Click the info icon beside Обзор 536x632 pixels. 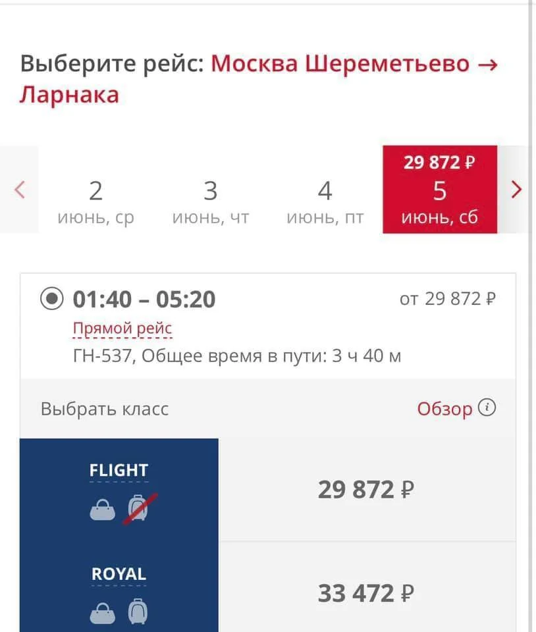[x=487, y=408]
